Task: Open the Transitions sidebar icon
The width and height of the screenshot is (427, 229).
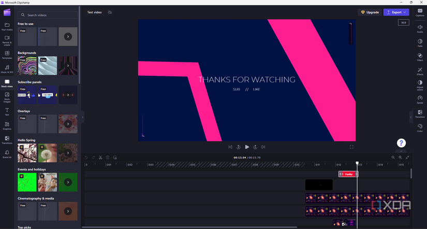Action: 7,140
